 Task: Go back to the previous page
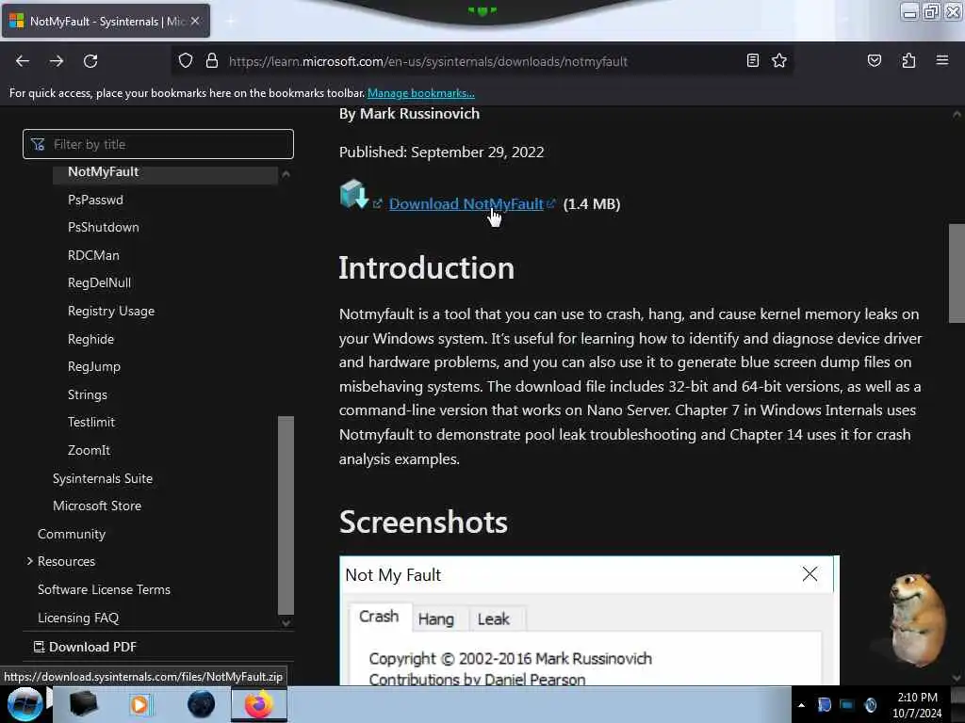(x=23, y=61)
